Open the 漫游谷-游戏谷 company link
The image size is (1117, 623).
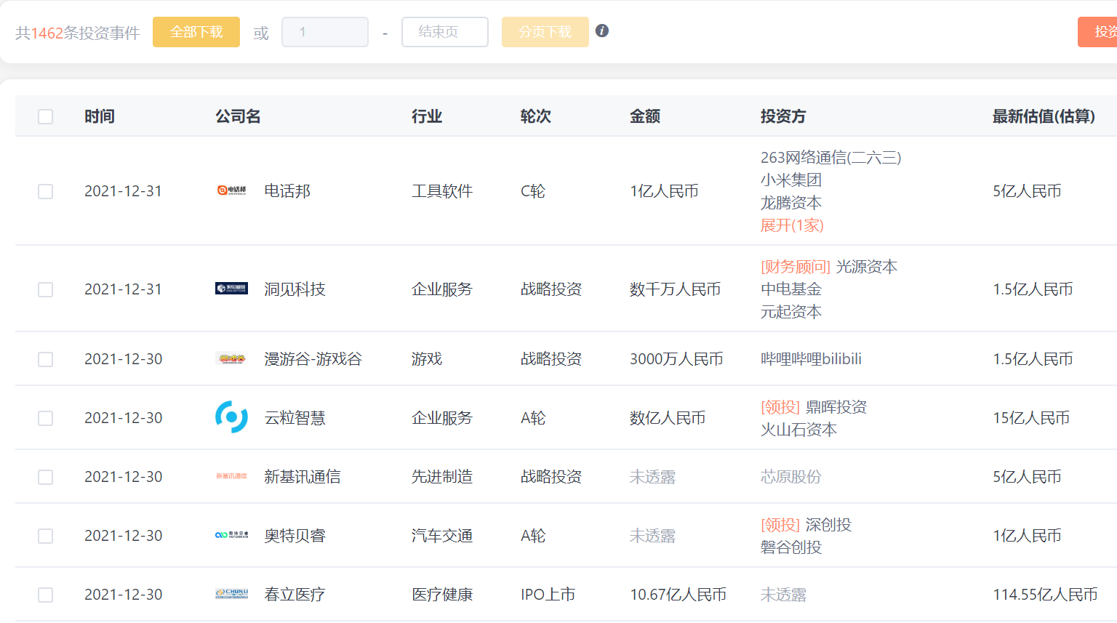coord(313,359)
